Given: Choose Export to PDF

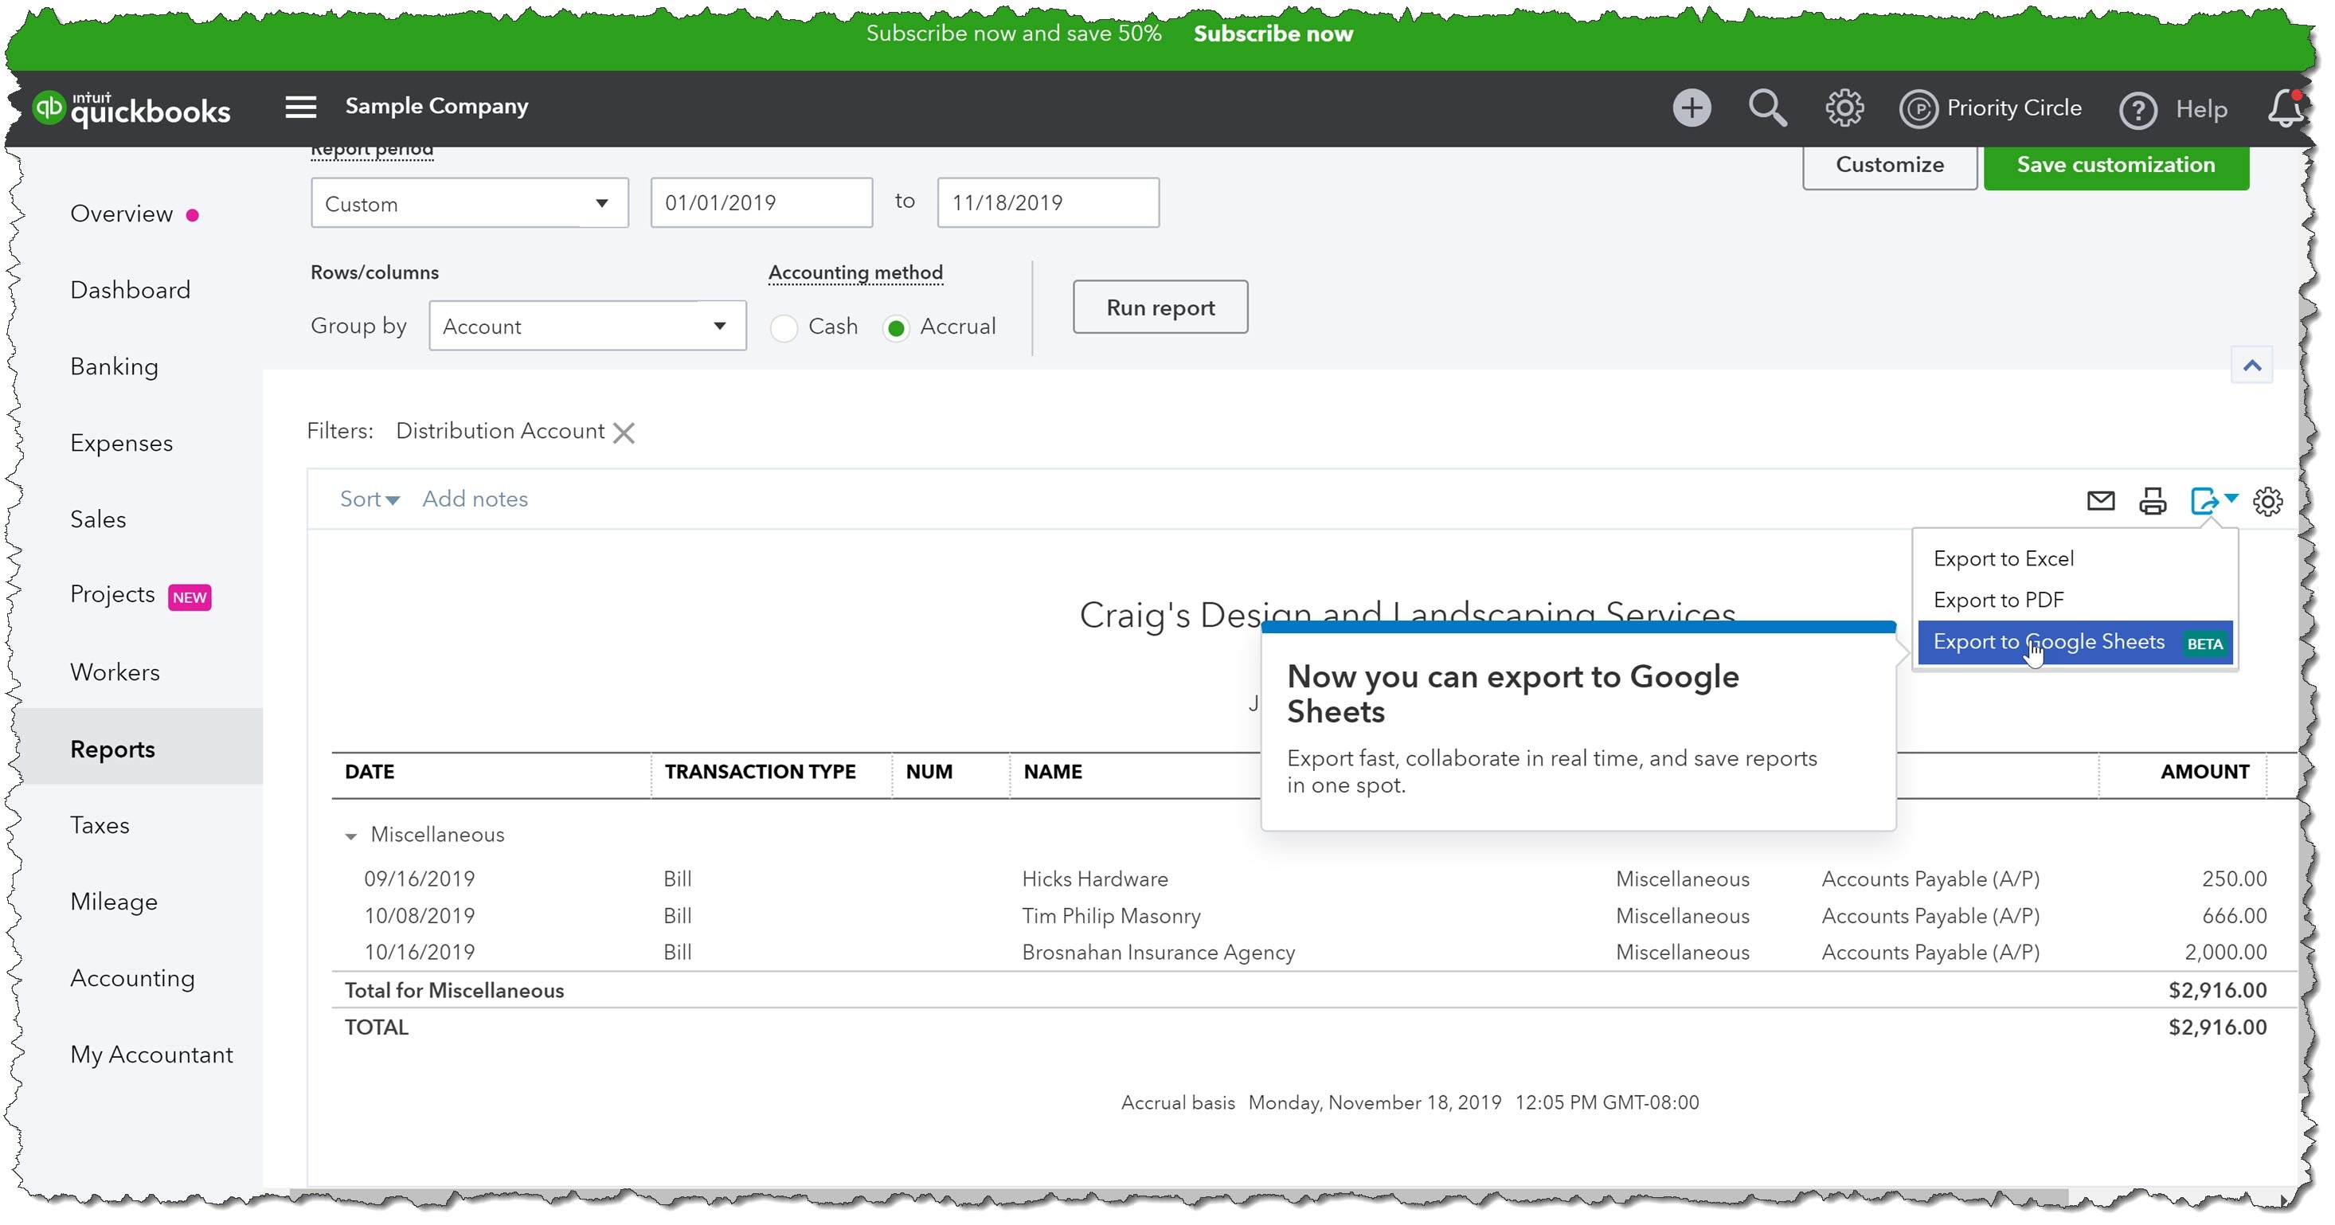Looking at the screenshot, I should (x=2075, y=601).
